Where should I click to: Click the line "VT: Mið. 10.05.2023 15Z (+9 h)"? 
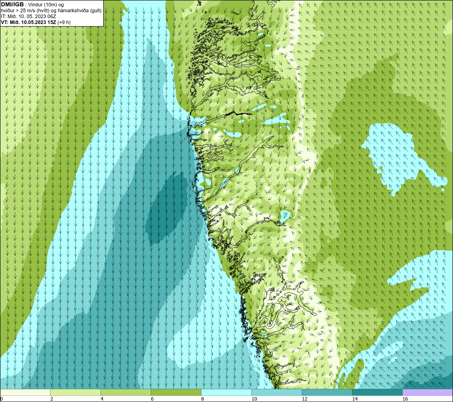tap(35, 22)
